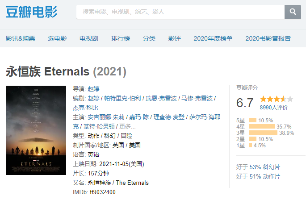Click the 6.7 score number

(x=245, y=103)
